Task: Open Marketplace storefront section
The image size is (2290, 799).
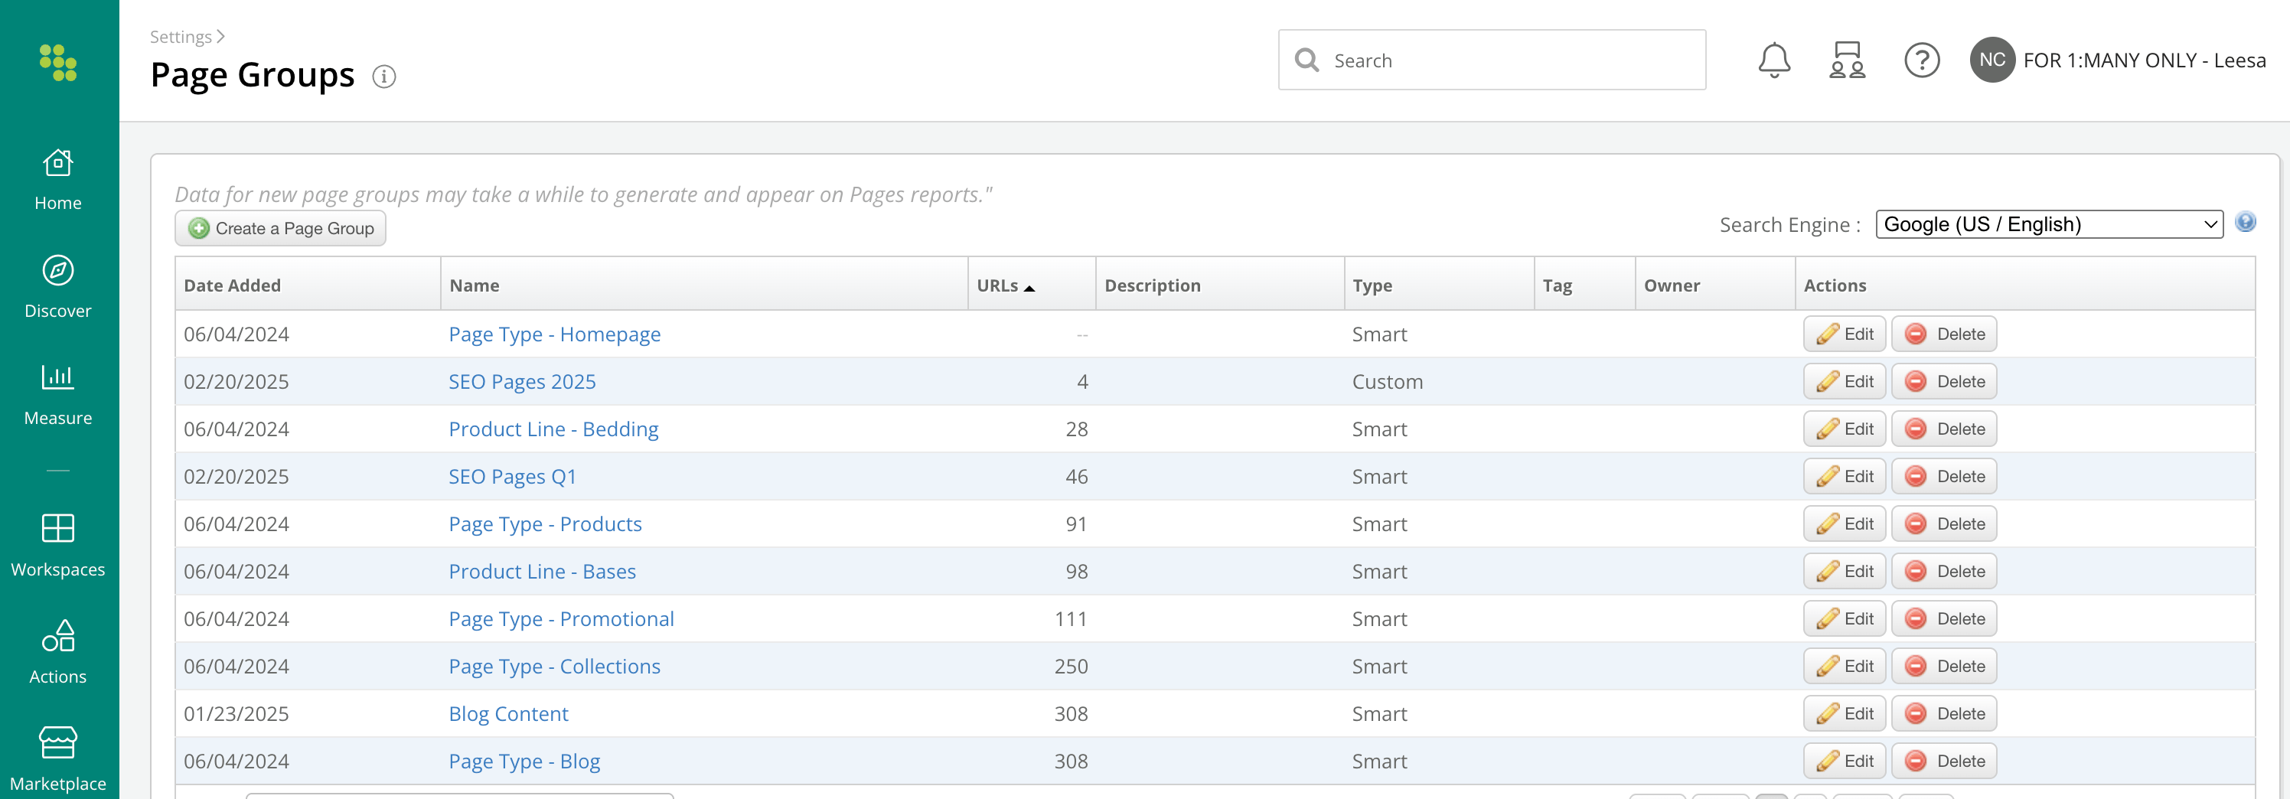Action: pyautogui.click(x=57, y=760)
